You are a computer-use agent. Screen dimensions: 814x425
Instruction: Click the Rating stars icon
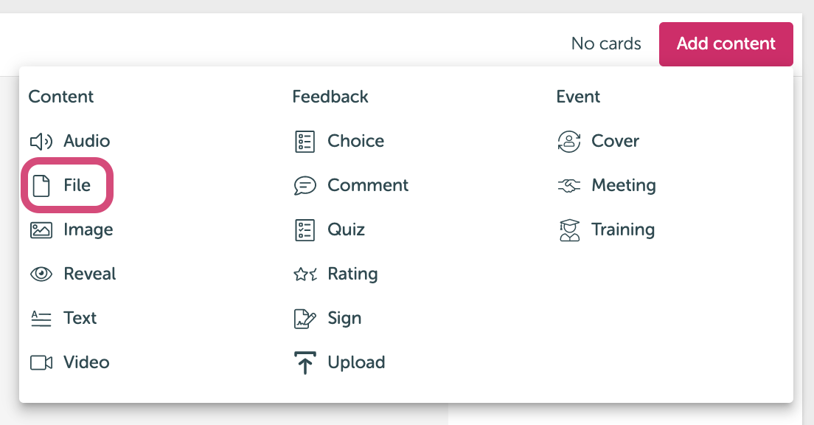point(305,274)
